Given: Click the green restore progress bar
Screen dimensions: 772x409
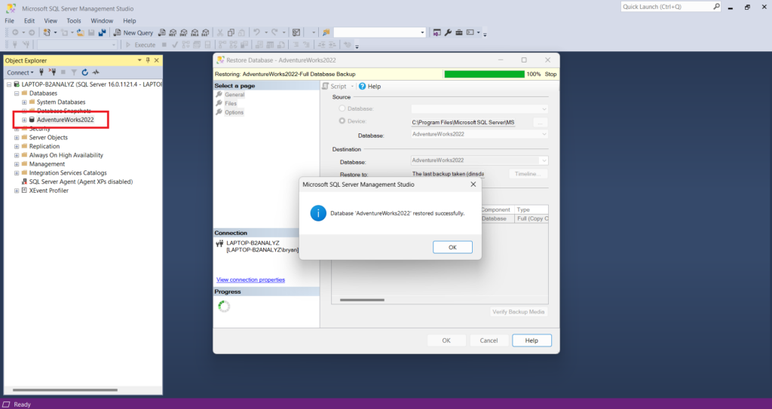Looking at the screenshot, I should [484, 75].
